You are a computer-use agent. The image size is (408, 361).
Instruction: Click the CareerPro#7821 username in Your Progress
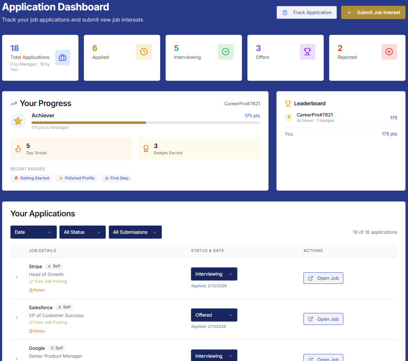242,104
